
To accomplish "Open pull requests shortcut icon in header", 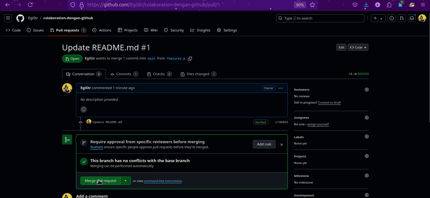I will [402, 18].
